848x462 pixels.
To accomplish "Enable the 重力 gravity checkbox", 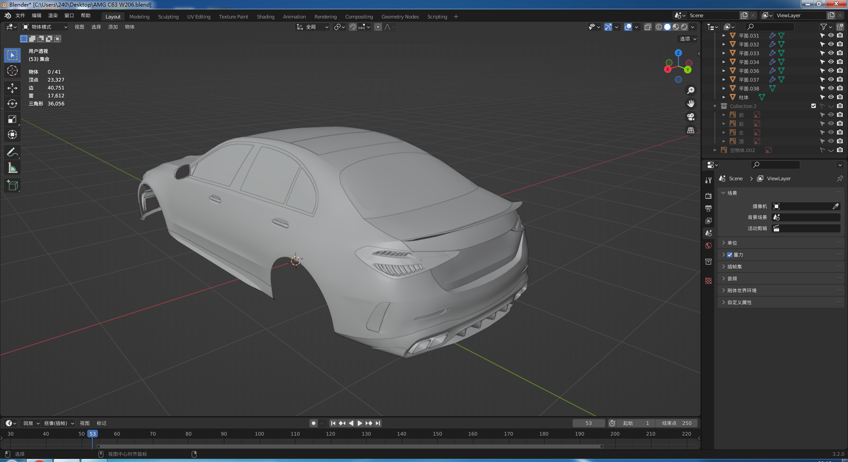I will click(730, 255).
